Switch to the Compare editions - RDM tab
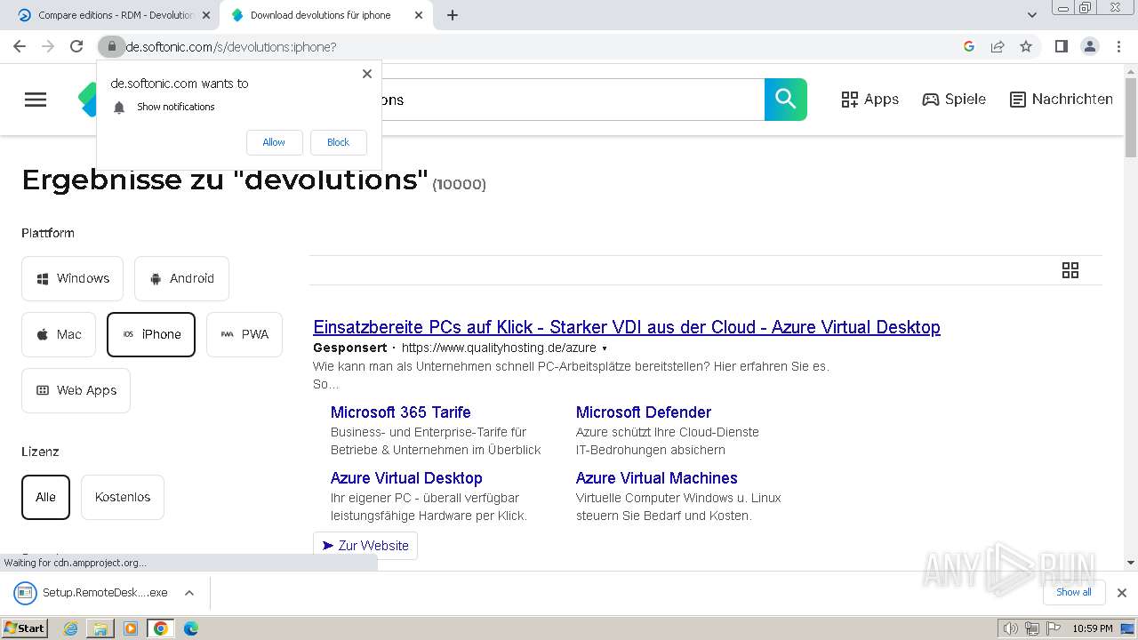1138x640 pixels. click(x=115, y=15)
